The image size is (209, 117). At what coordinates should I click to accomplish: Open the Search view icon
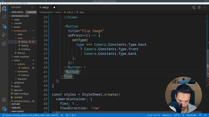pyautogui.click(x=4, y=17)
